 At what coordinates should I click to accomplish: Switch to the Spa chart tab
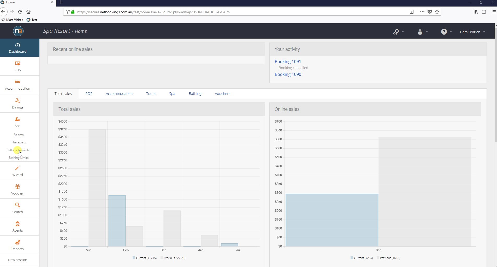(x=172, y=94)
